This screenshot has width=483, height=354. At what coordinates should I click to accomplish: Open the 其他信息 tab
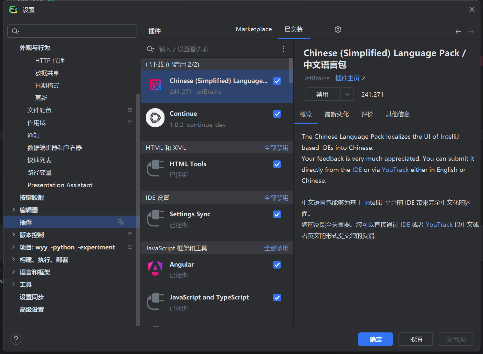tap(398, 114)
